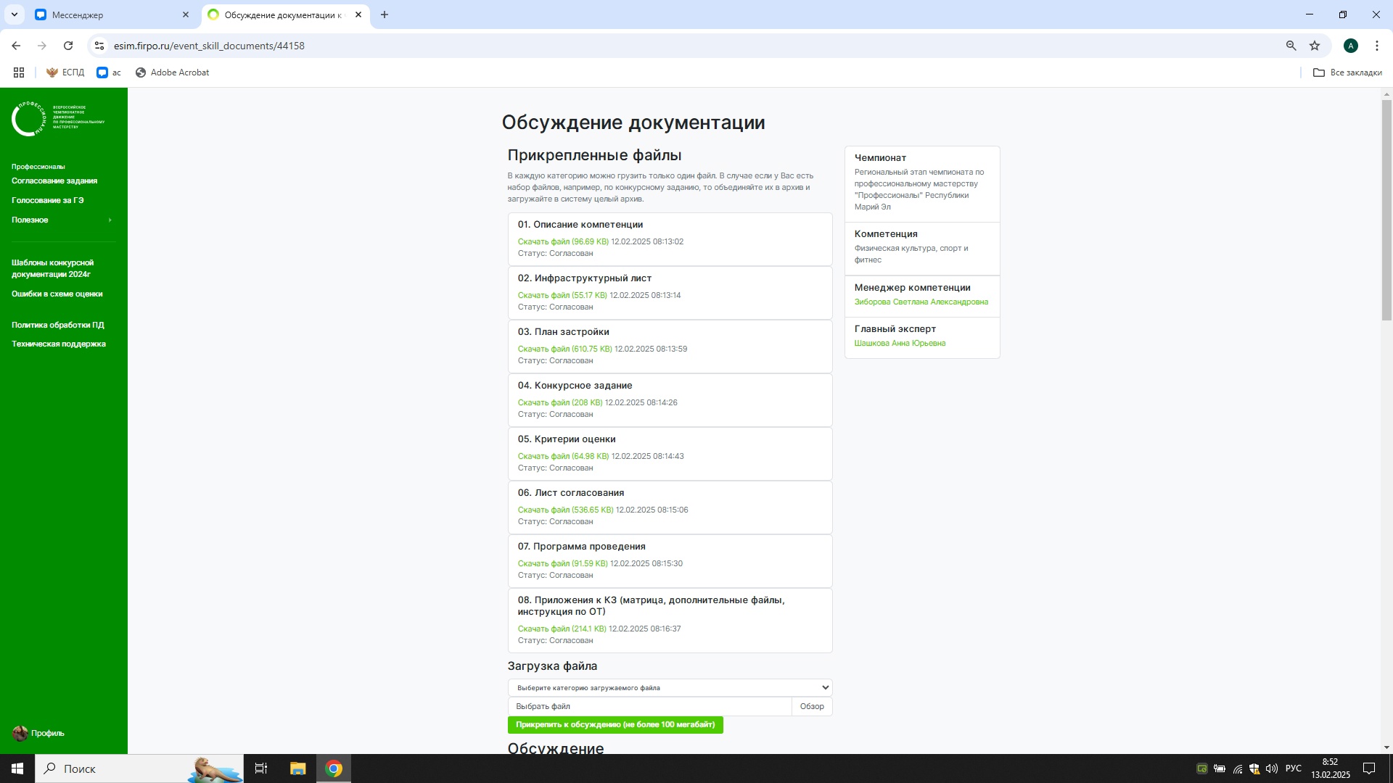Download the Инфраструктурный лист file (55.17 KB)
Image resolution: width=1393 pixels, height=783 pixels.
tap(562, 295)
